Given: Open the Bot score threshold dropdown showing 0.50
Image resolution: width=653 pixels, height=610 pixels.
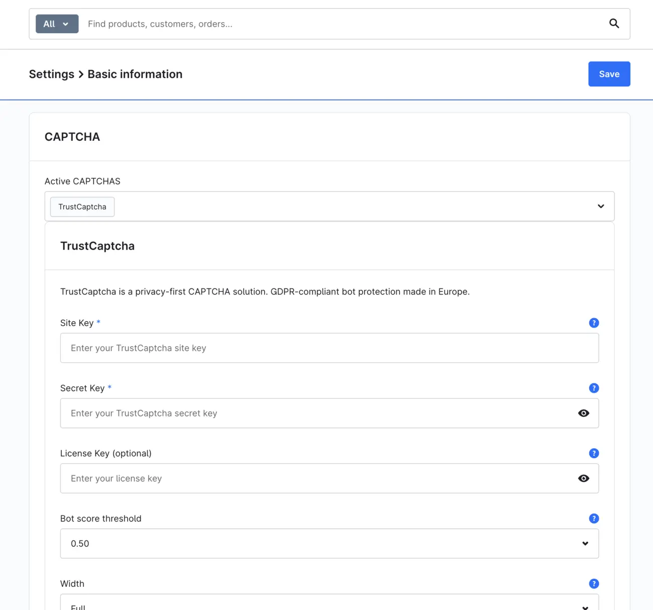Looking at the screenshot, I should pos(584,543).
